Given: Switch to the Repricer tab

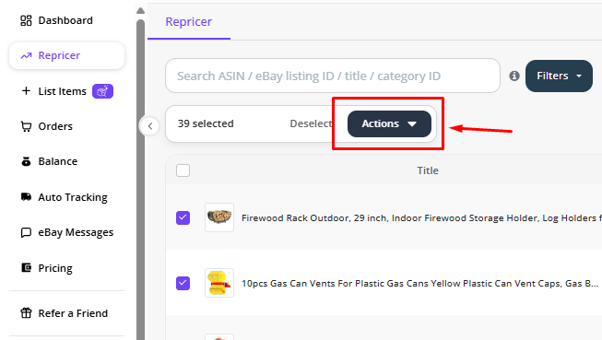Looking at the screenshot, I should tap(188, 22).
